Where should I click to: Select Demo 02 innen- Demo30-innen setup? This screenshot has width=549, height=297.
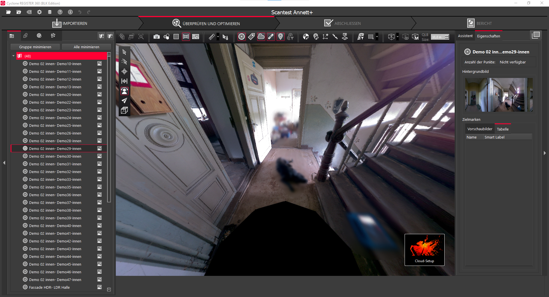[x=55, y=156]
